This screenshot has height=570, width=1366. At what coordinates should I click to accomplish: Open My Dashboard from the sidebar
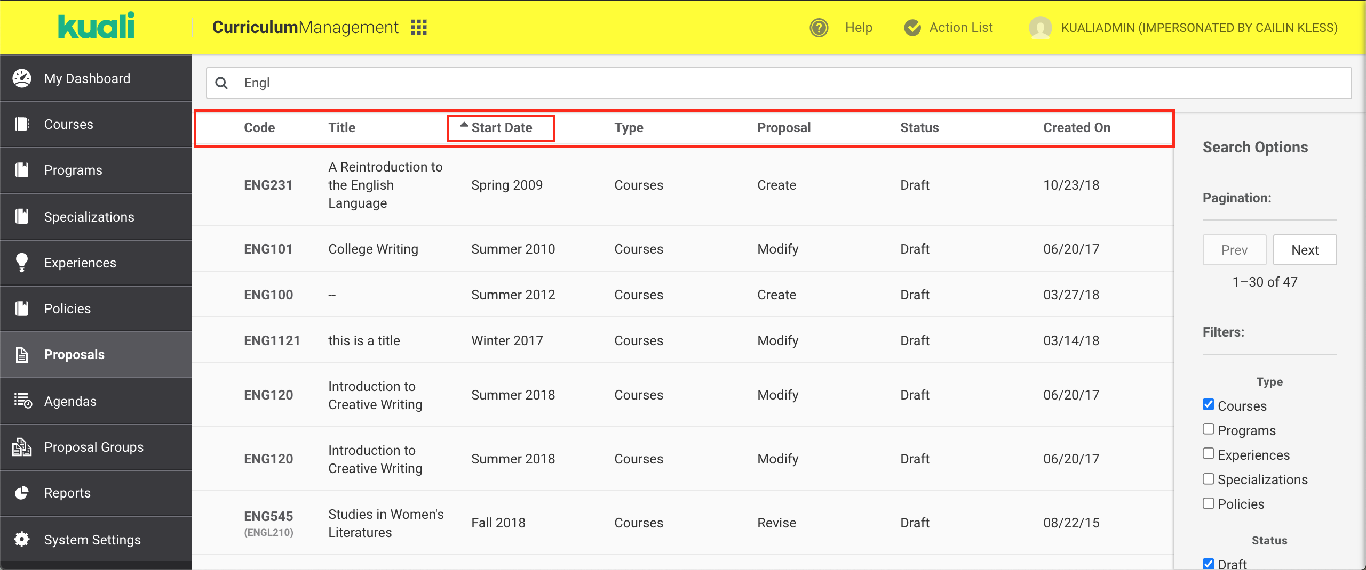click(x=87, y=78)
